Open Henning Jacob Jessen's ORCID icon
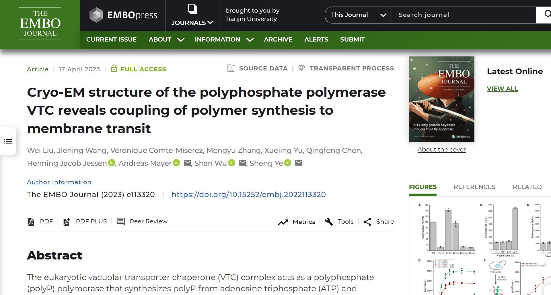 111,163
